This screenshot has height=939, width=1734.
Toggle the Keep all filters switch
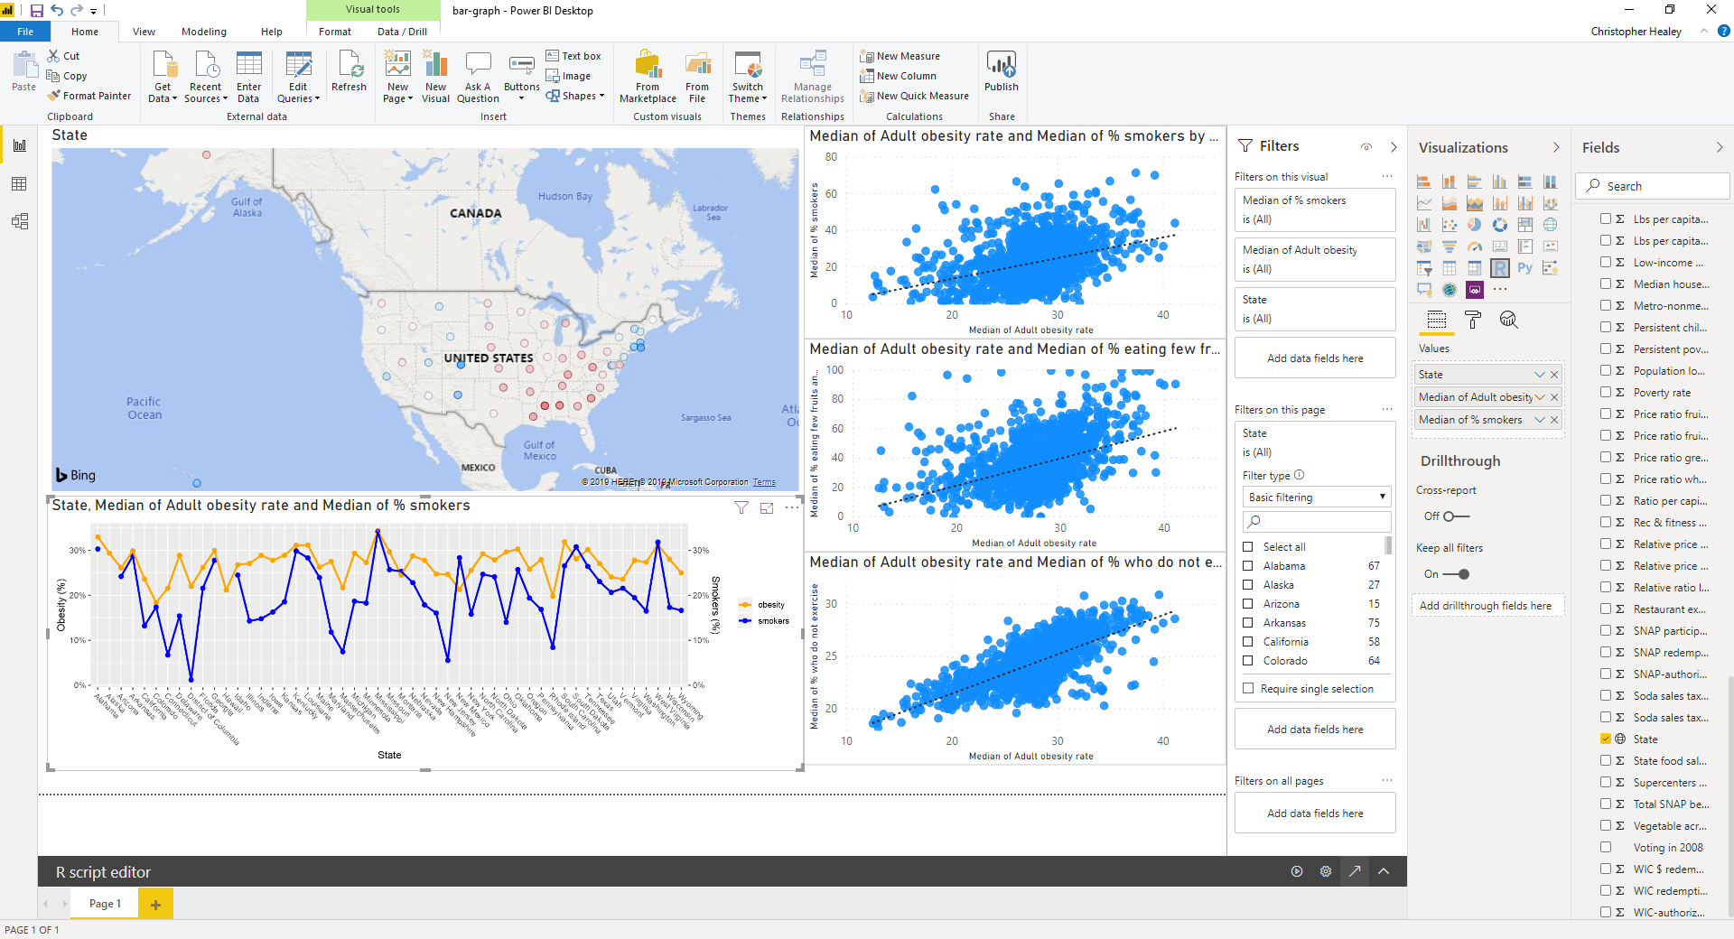1456,574
